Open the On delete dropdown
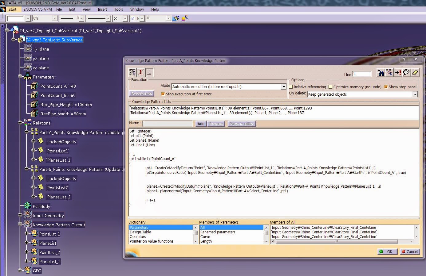The image size is (426, 276). point(415,94)
